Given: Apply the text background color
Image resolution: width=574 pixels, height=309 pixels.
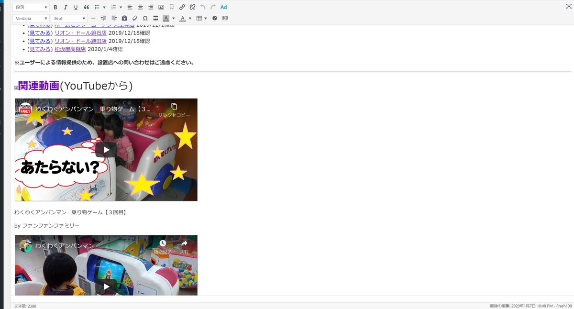Looking at the screenshot, I should 166,18.
